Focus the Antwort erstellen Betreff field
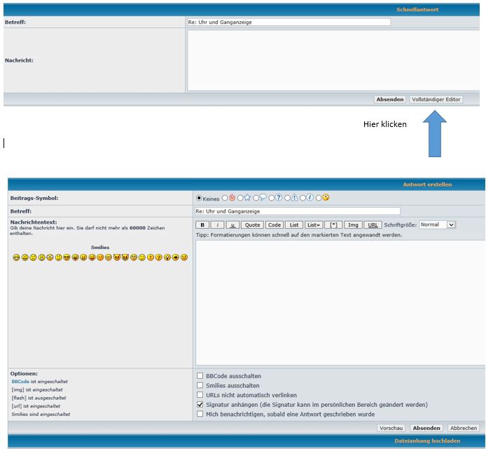The height and width of the screenshot is (449, 486). point(297,211)
